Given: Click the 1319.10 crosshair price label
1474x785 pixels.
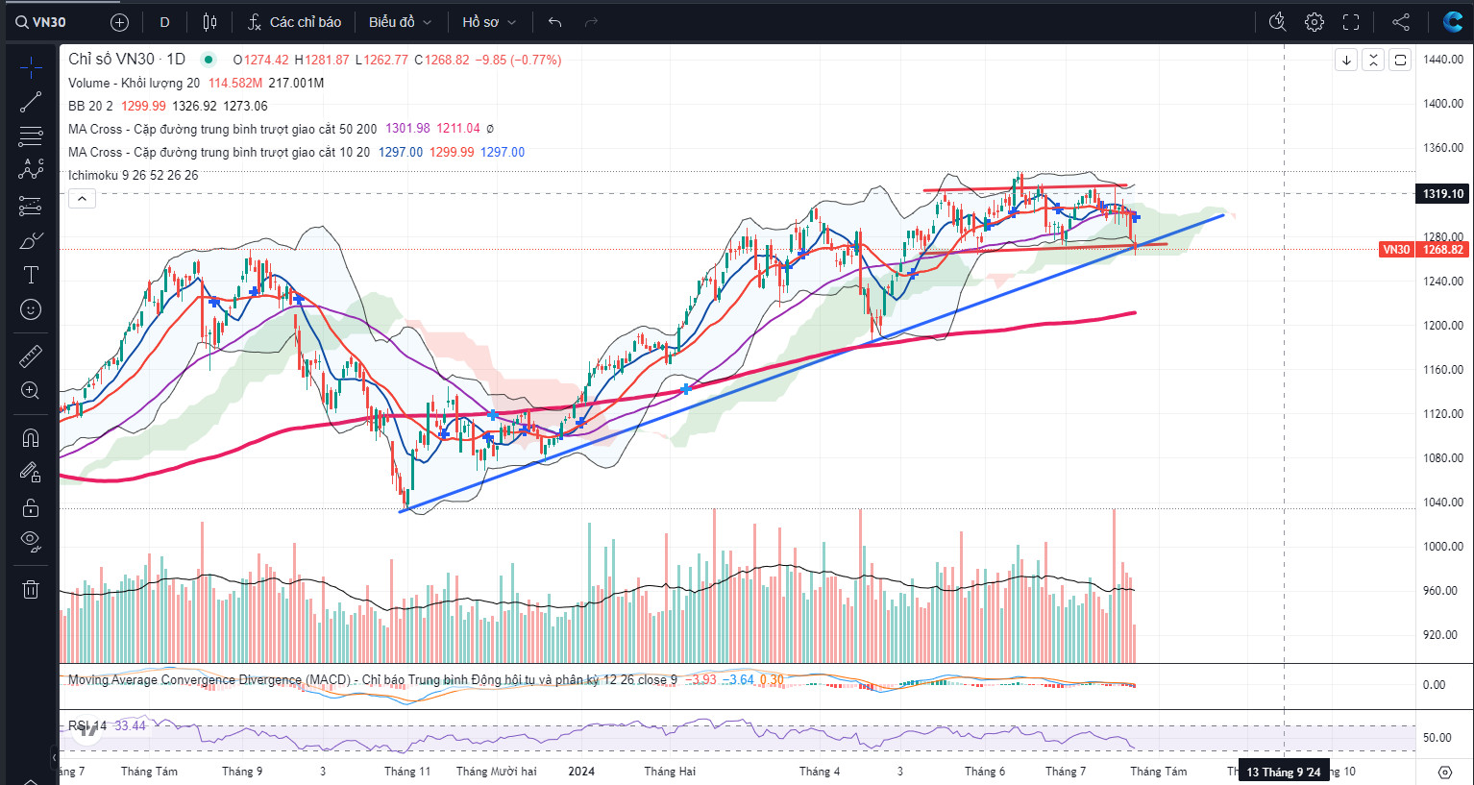Looking at the screenshot, I should (x=1443, y=194).
